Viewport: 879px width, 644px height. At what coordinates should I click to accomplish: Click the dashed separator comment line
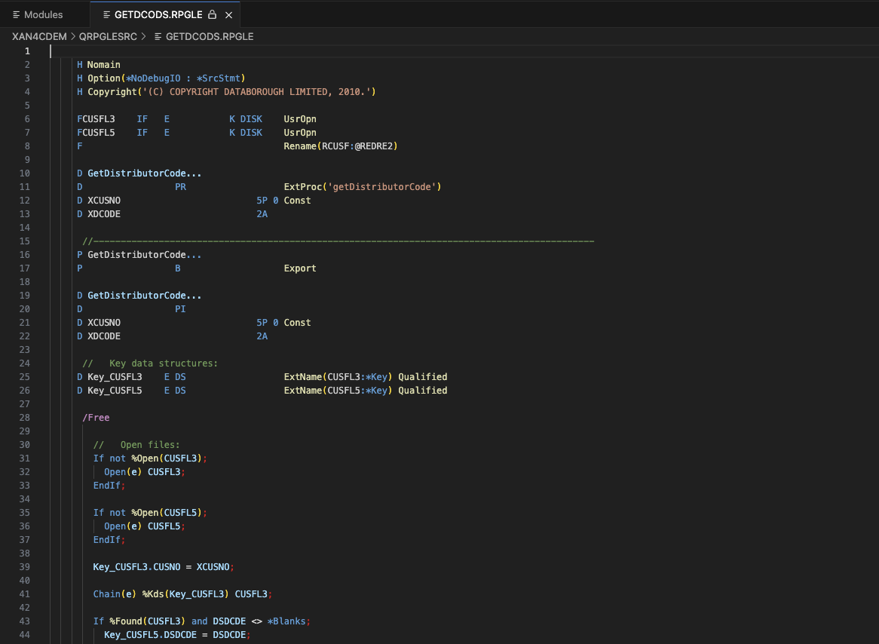click(x=339, y=241)
